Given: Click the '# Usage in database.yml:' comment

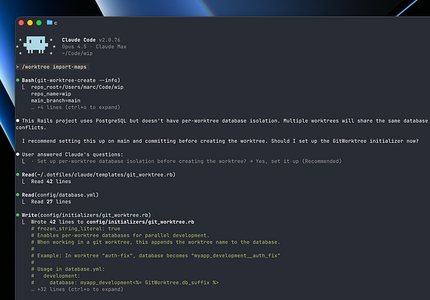Looking at the screenshot, I should (68, 269).
